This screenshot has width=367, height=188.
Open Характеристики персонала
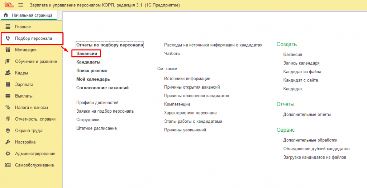tap(190, 113)
